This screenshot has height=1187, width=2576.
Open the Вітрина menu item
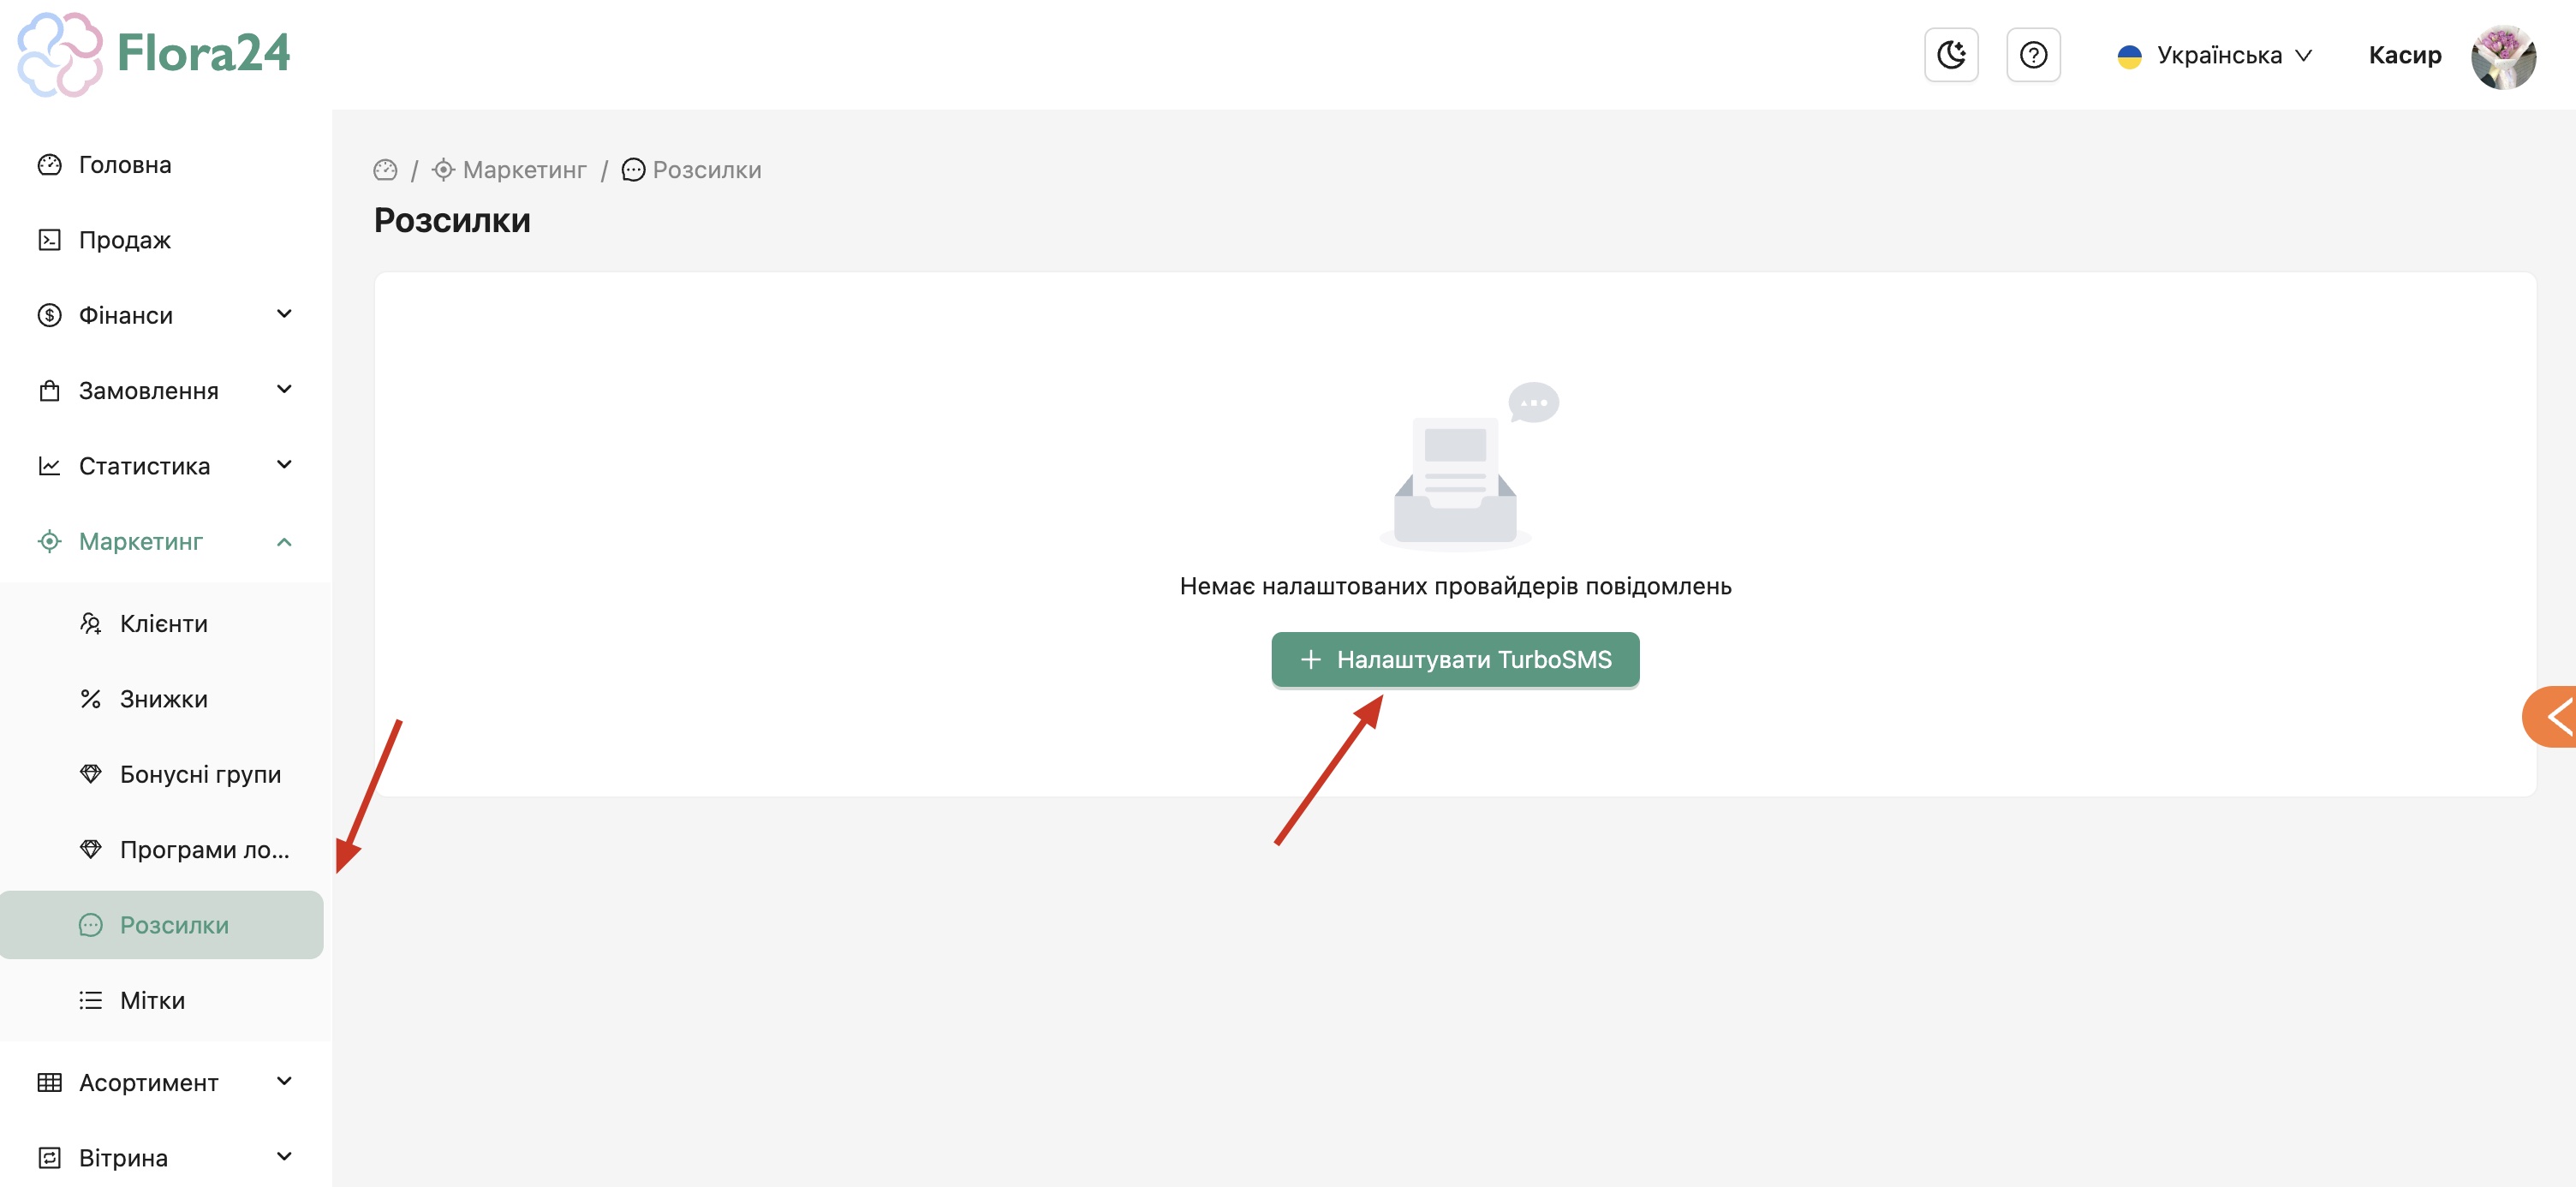[166, 1158]
